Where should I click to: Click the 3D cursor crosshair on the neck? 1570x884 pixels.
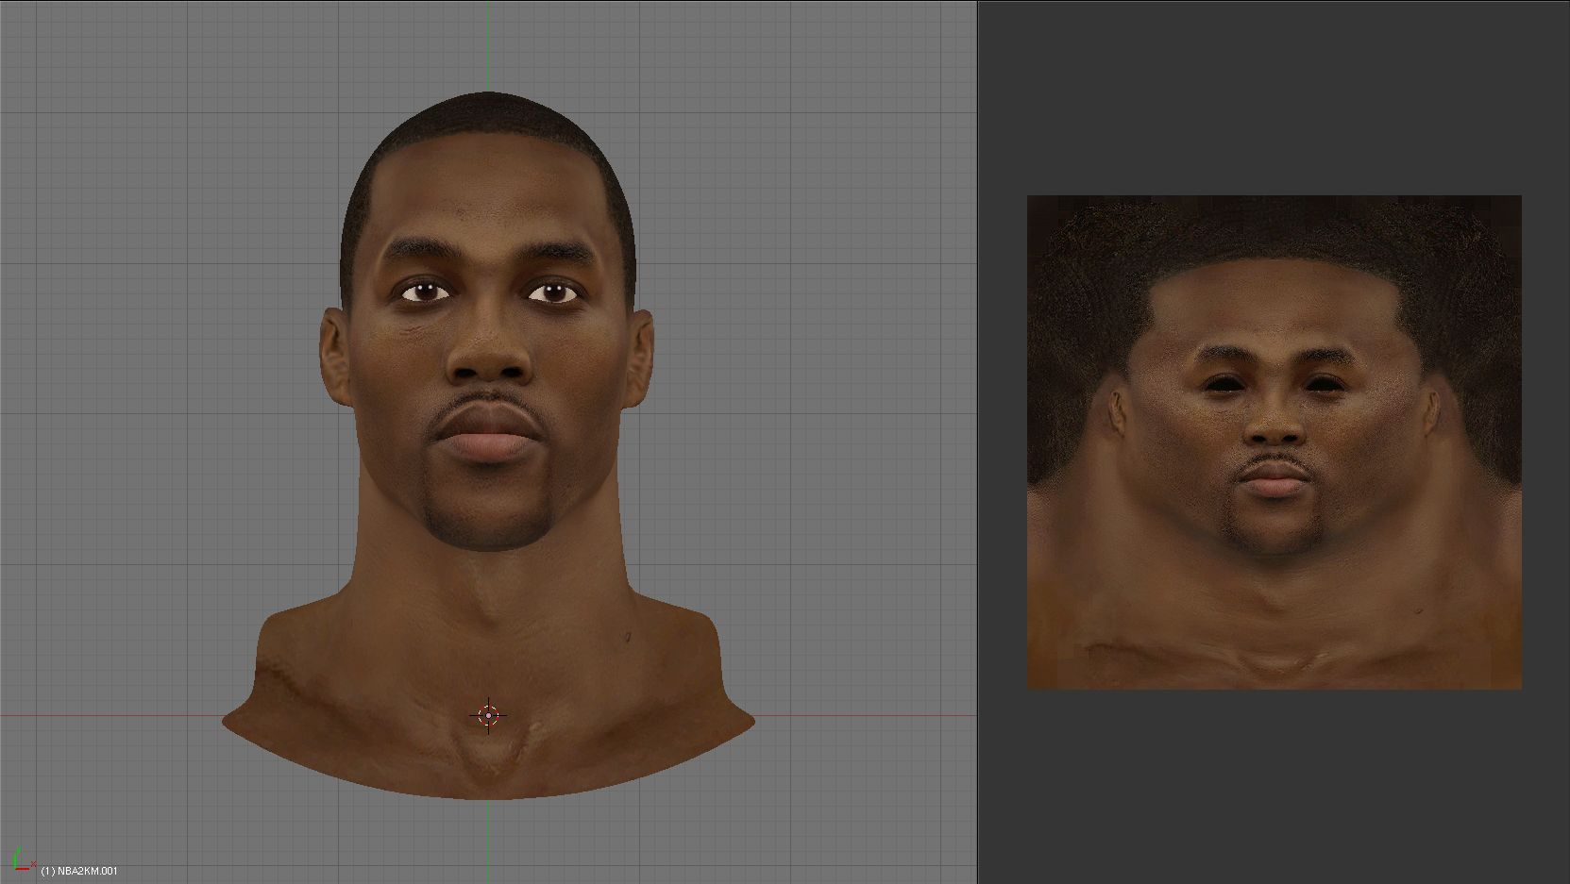click(488, 716)
